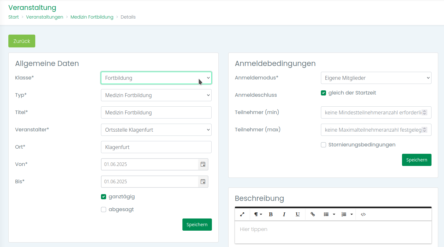The height and width of the screenshot is (247, 444).
Task: Expand the Veranstalter dropdown
Action: [x=156, y=130]
